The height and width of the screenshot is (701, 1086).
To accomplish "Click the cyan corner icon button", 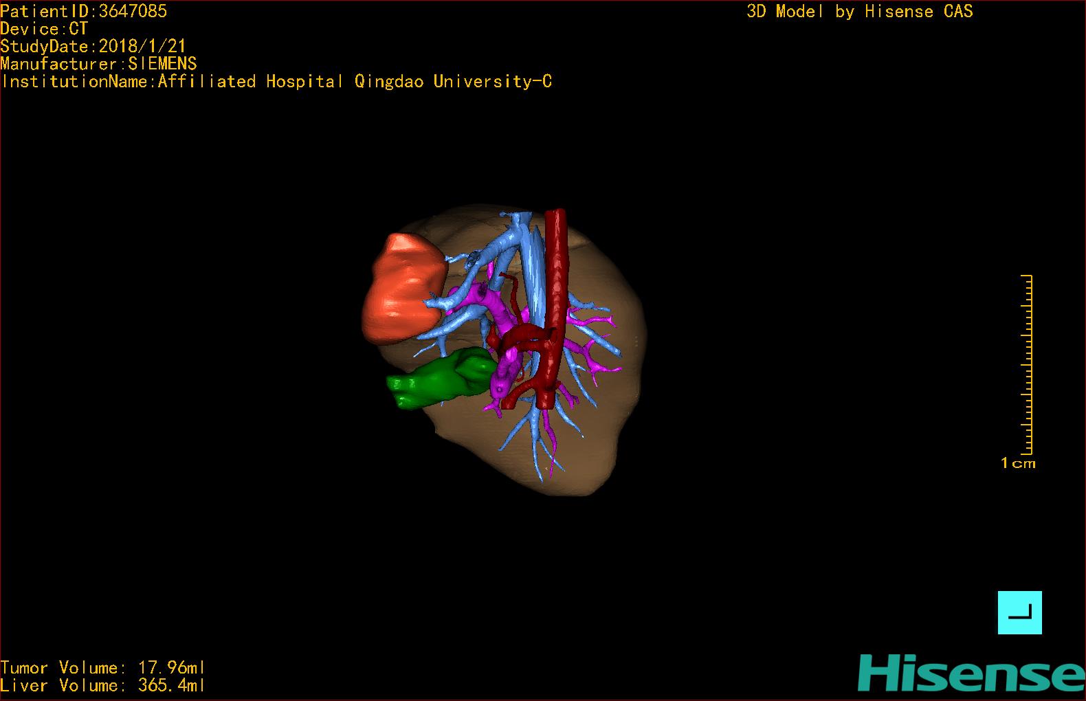I will 1019,612.
